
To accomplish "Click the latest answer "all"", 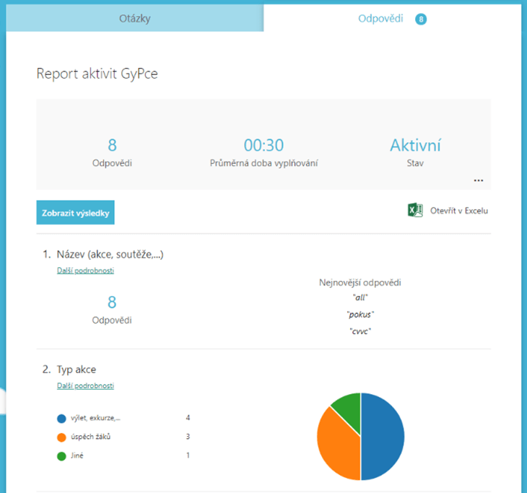I will click(x=360, y=297).
